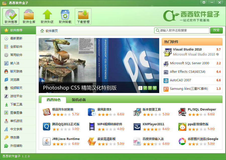The width and height of the screenshot is (226, 160).
Task: Click the 皮皮高清影视 app icon
Action: pyautogui.click(x=92, y=141)
